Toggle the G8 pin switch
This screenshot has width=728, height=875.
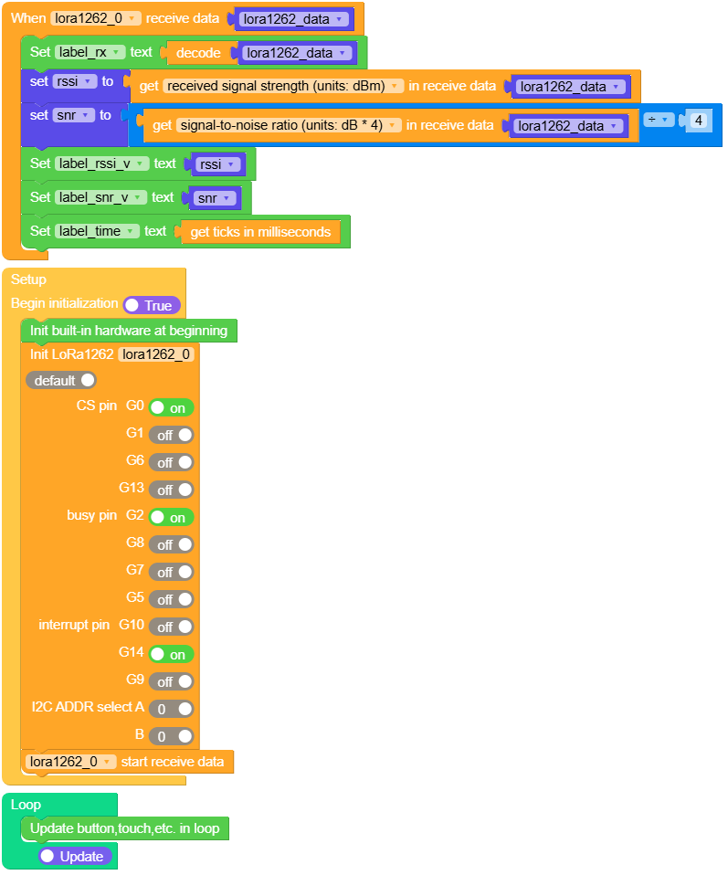coord(171,544)
